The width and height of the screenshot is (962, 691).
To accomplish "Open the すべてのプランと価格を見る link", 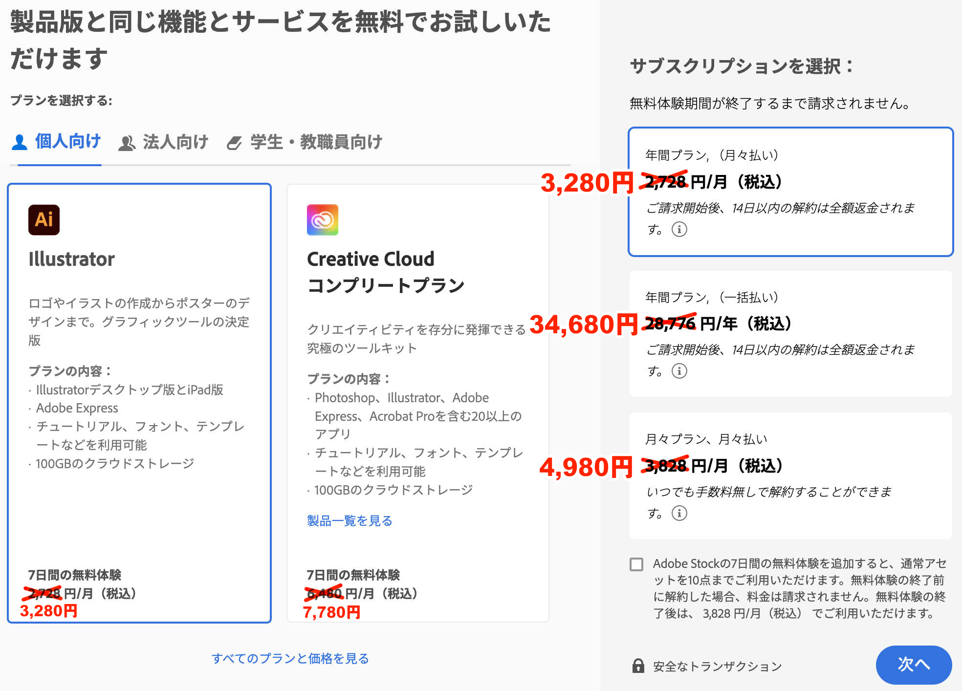I will tap(290, 658).
